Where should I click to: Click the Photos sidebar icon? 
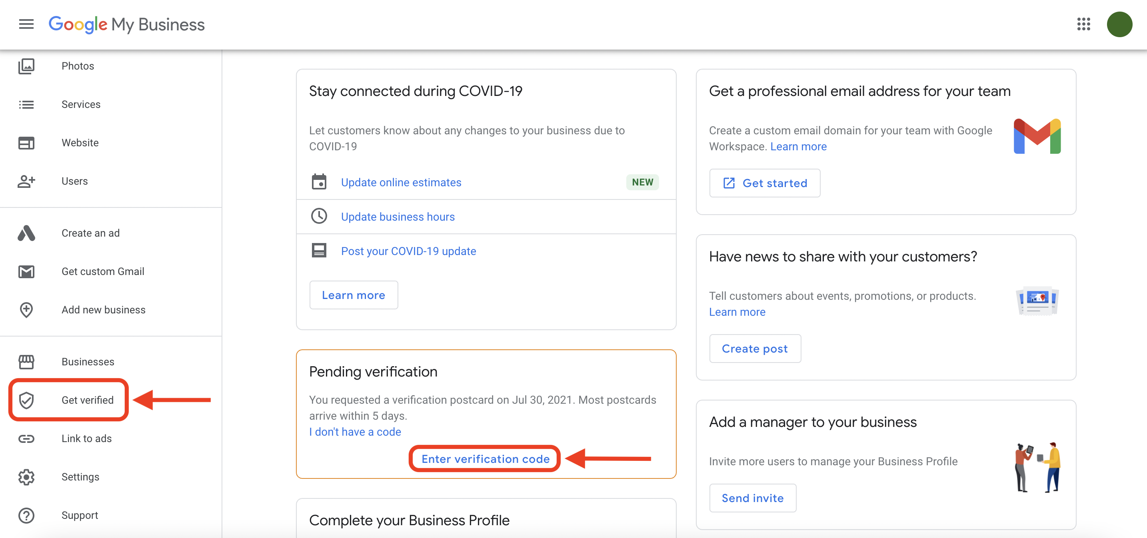(26, 66)
